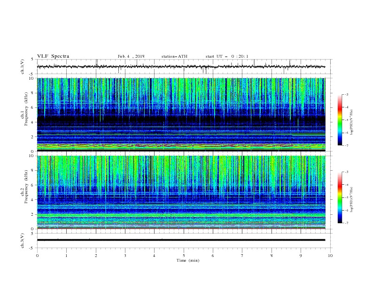
Task: Click the "ch.1(V)" waveform axis label
Action: 23,67
